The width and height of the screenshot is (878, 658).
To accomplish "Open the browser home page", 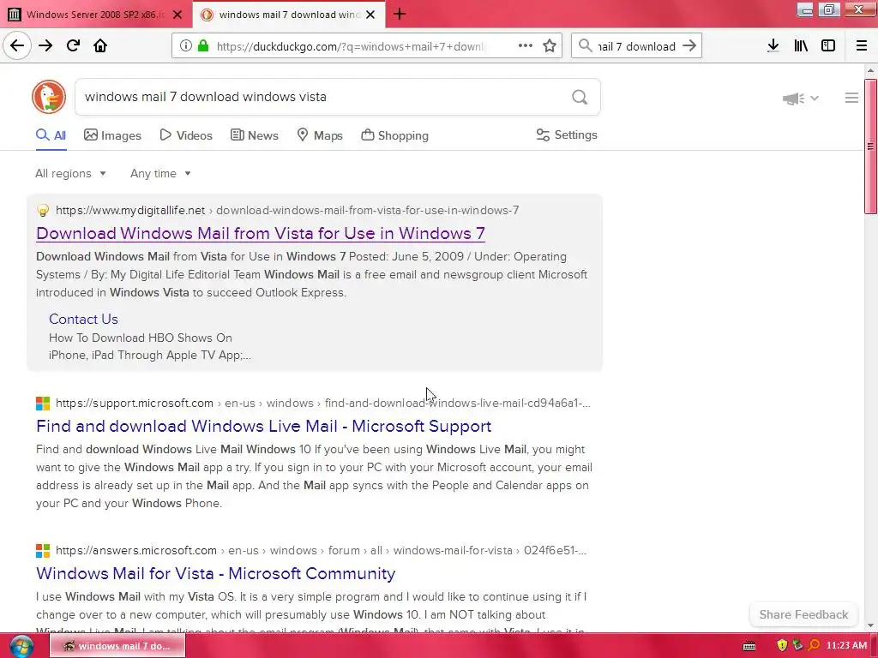I will pyautogui.click(x=100, y=45).
